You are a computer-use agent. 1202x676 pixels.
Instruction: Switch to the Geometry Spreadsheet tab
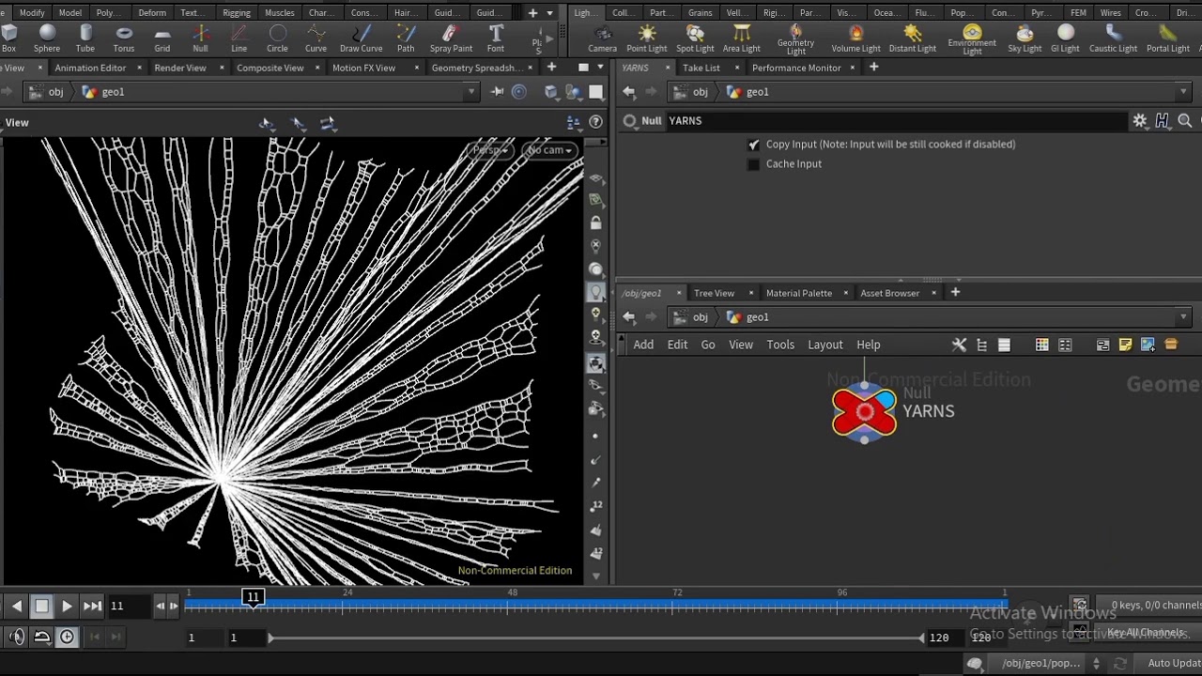coord(478,68)
